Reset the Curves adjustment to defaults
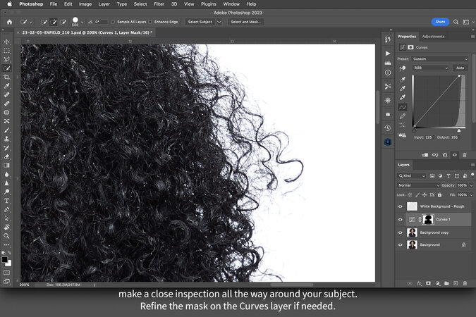Image resolution: width=476 pixels, height=317 pixels. point(445,155)
